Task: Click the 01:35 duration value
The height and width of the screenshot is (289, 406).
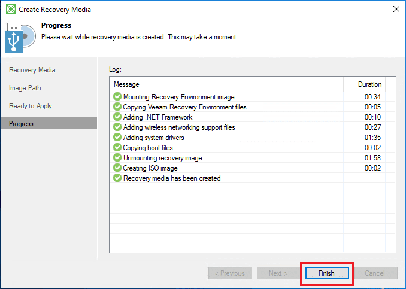Action: [x=372, y=138]
